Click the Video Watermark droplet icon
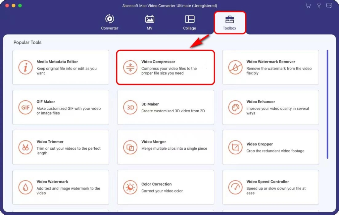Image resolution: width=339 pixels, height=215 pixels. coord(25,187)
